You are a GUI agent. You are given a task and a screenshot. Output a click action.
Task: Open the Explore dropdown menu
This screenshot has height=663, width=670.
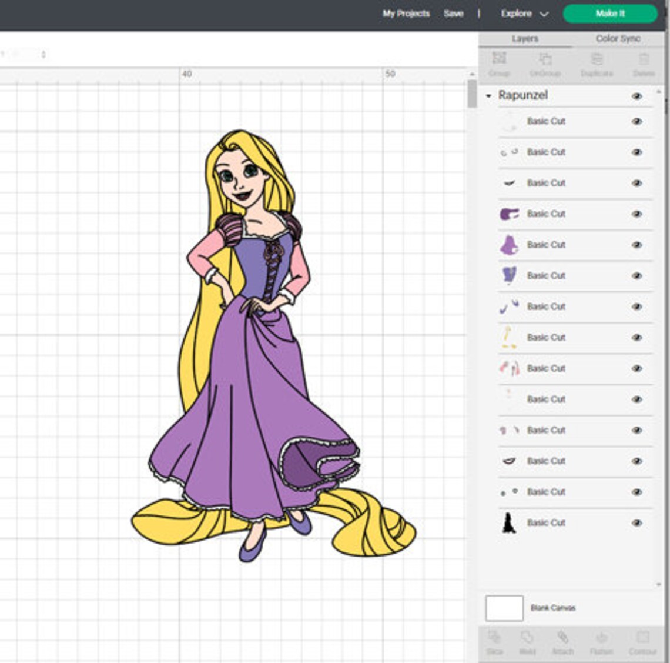tap(524, 14)
